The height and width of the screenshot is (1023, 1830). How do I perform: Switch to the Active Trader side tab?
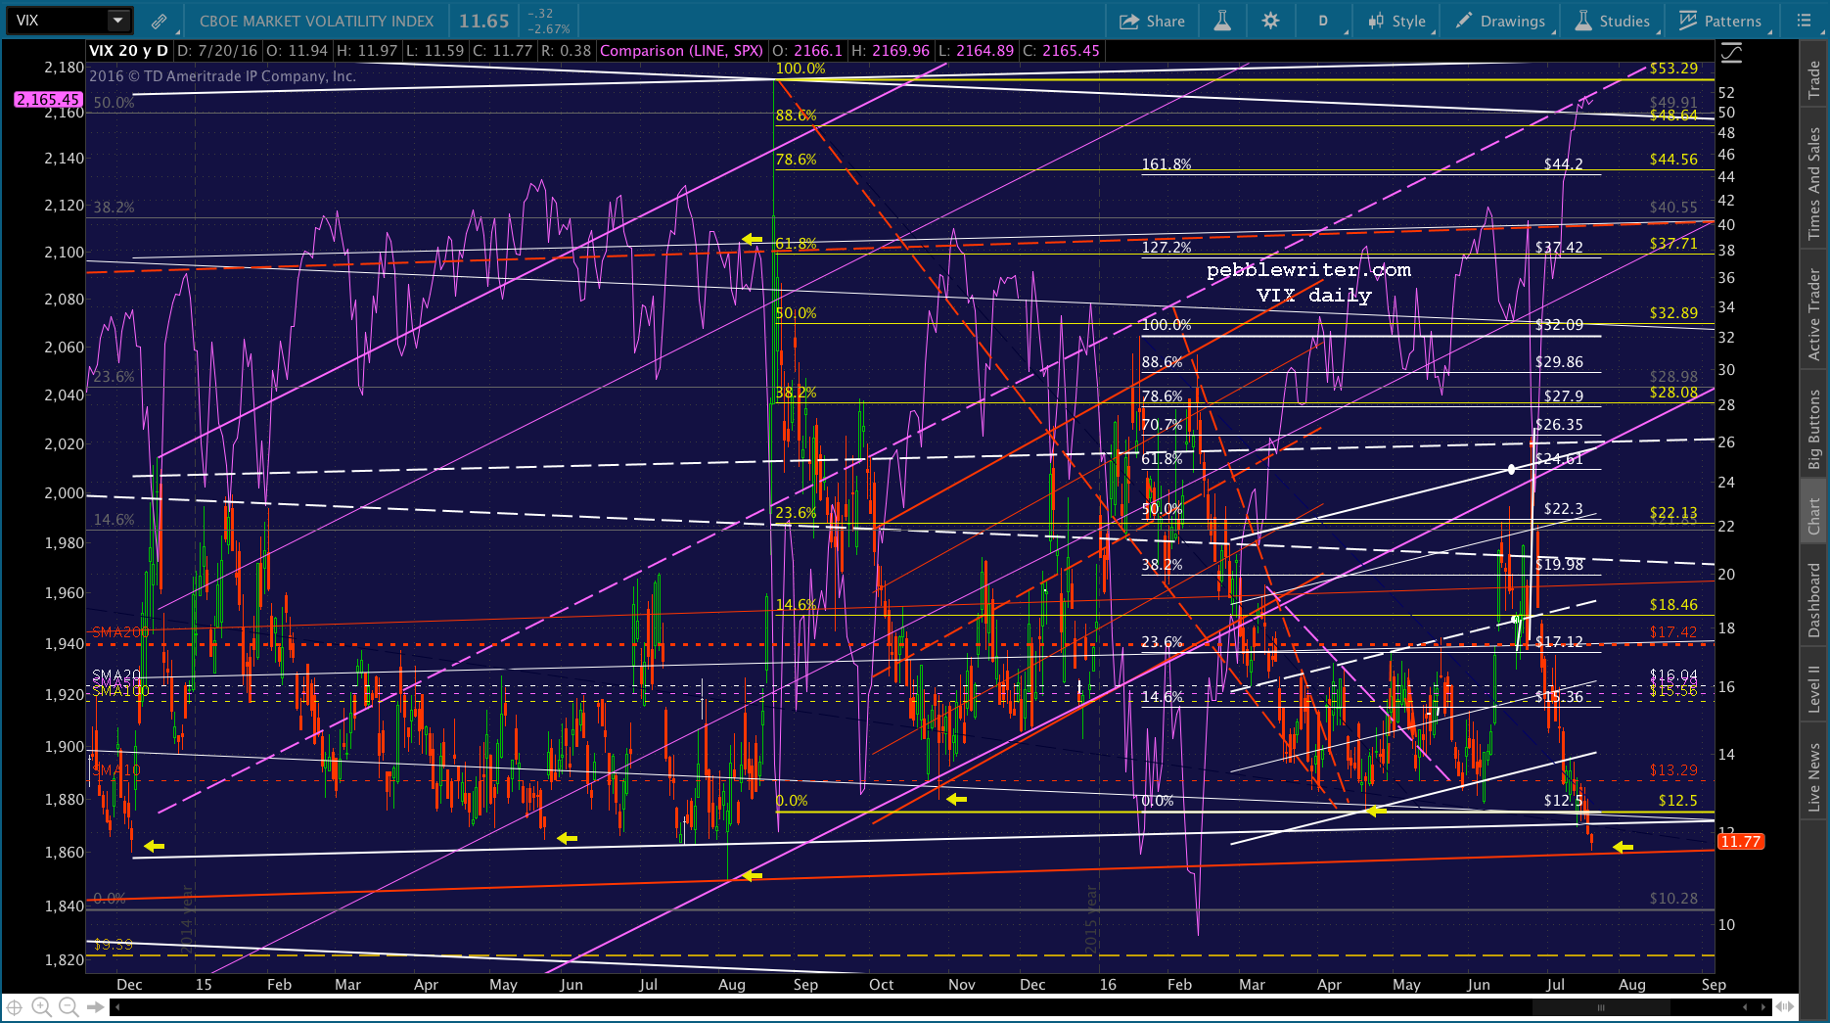(x=1813, y=314)
